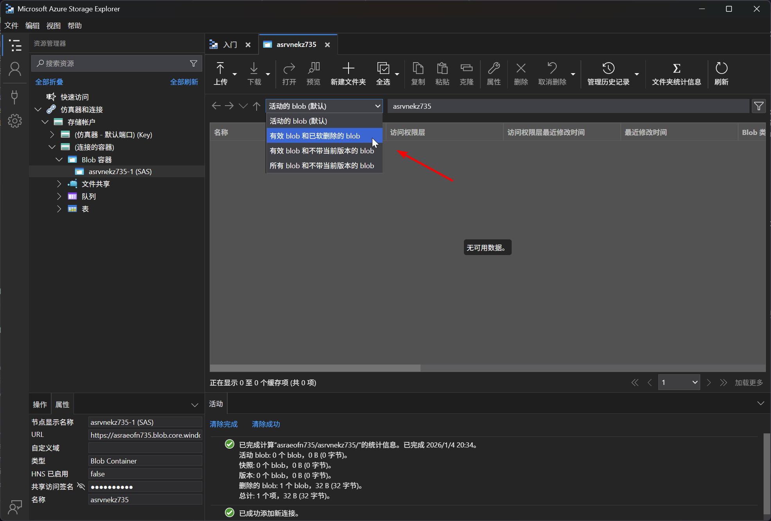The image size is (771, 521).
Task: Switch to the 入门 tab
Action: (230, 45)
